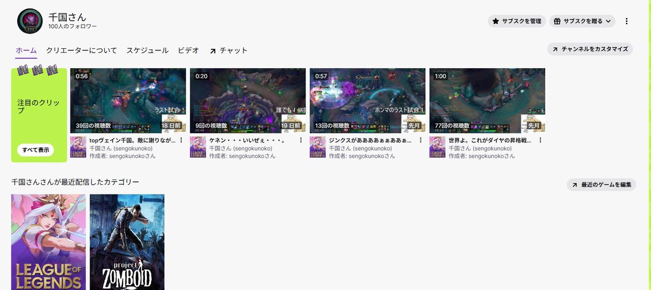The image size is (651, 290).
Task: Open clip title 世界よ。これがダイヤの昇格戦
Action: pos(490,140)
